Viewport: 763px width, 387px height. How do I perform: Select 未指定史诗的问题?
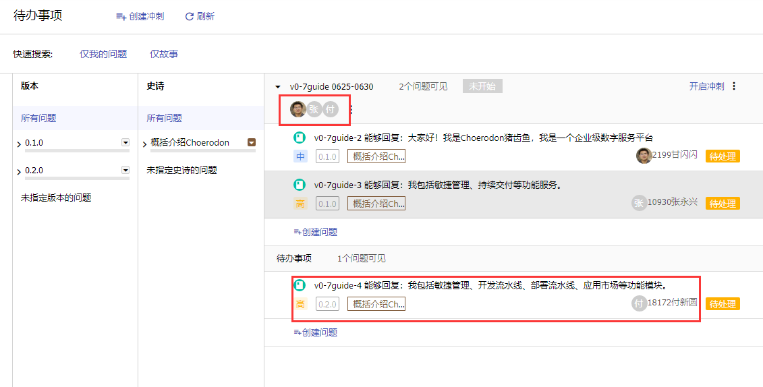182,170
